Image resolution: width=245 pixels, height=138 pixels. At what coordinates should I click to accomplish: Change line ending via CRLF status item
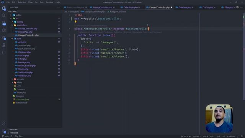(x=212, y=136)
